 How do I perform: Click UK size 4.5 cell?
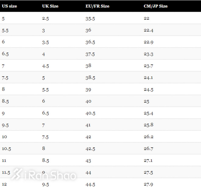pyautogui.click(x=45, y=66)
